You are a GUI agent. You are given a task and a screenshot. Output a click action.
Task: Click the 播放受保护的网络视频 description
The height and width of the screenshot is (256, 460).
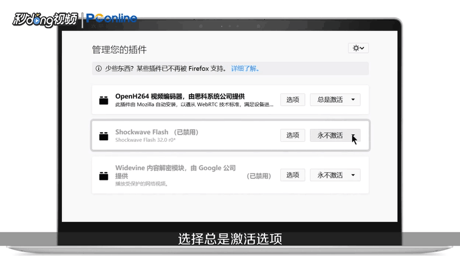(x=141, y=184)
